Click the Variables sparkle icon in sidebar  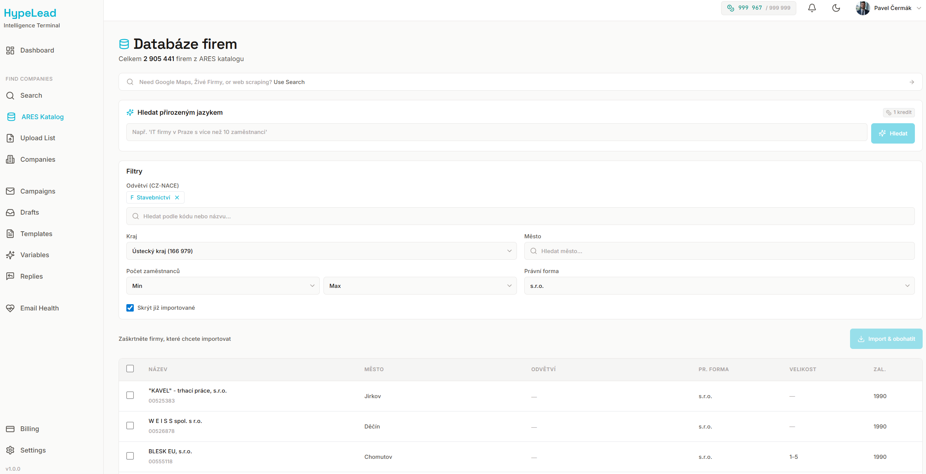pyautogui.click(x=10, y=255)
